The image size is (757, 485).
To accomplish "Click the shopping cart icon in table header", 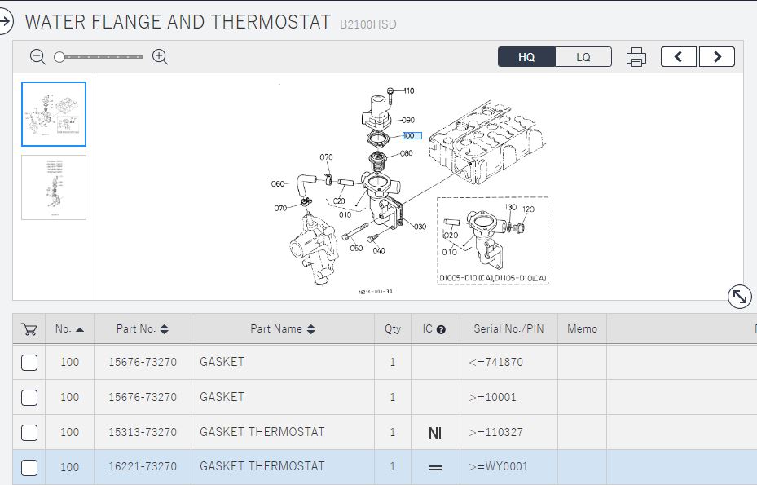I will [x=28, y=328].
